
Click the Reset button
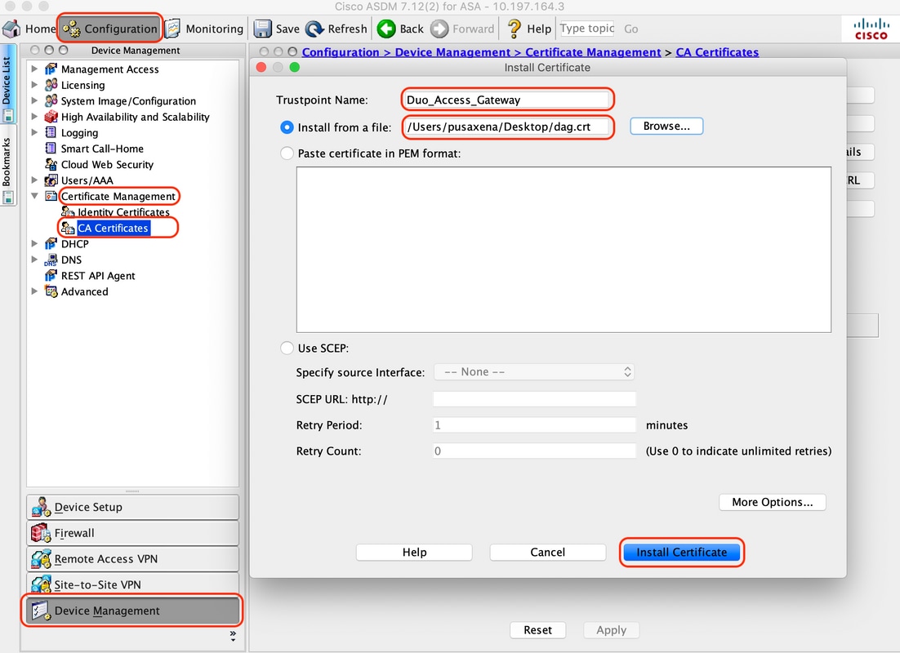point(538,630)
